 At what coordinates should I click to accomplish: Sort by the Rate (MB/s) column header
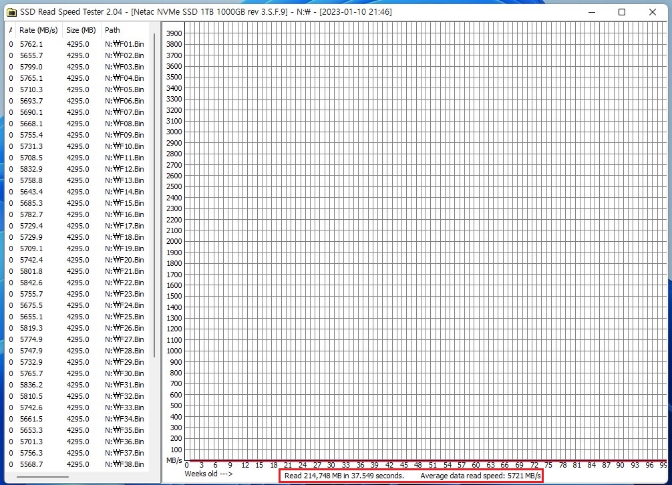pyautogui.click(x=38, y=30)
